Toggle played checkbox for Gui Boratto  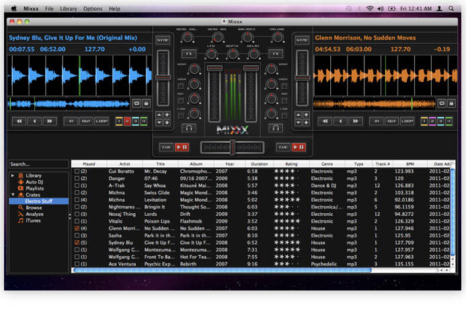pos(77,171)
